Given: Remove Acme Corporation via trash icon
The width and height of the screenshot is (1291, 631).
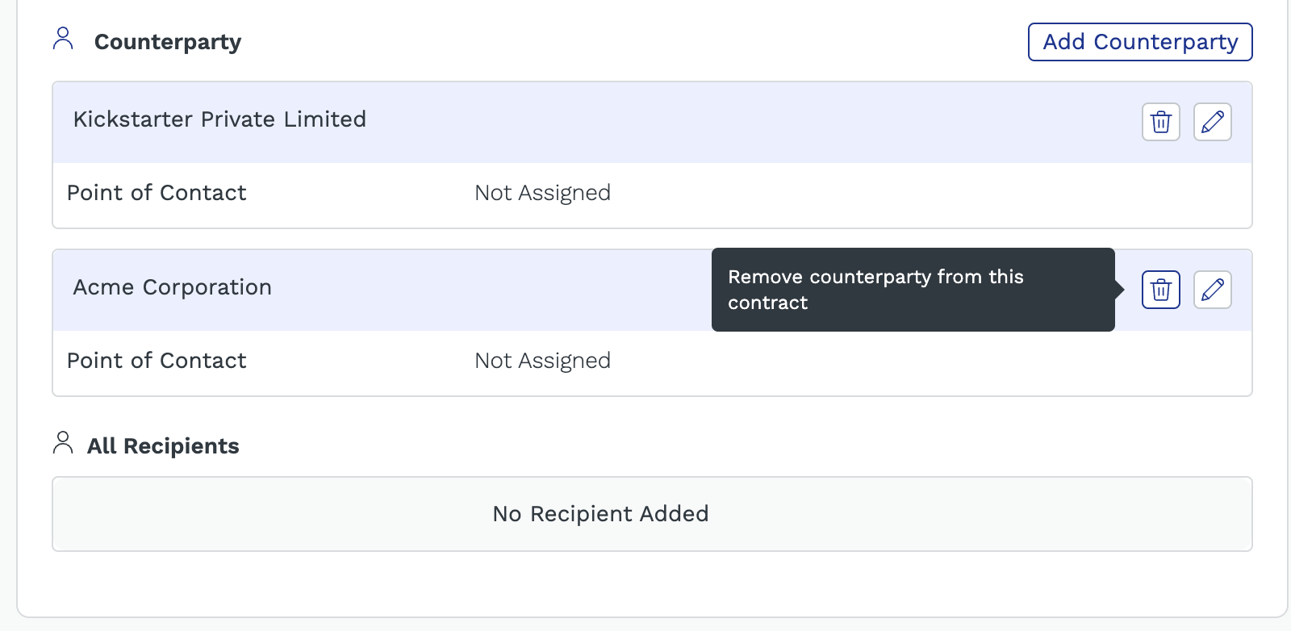Looking at the screenshot, I should pyautogui.click(x=1161, y=290).
